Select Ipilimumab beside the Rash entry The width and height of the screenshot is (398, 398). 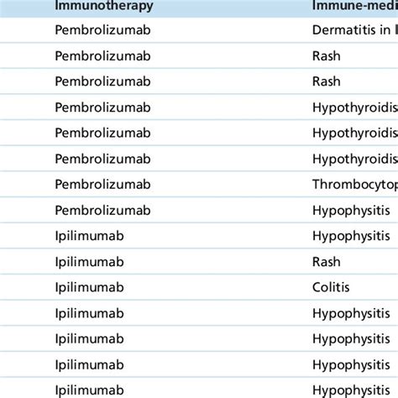pos(89,262)
